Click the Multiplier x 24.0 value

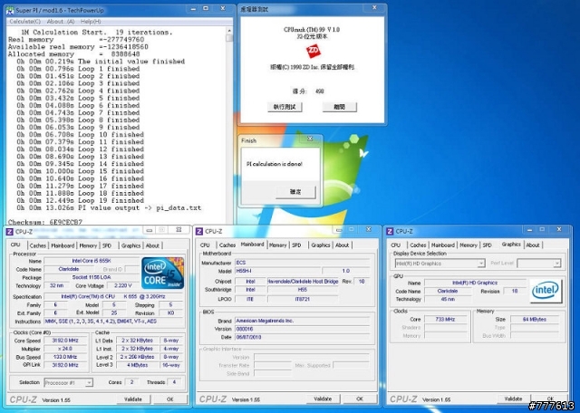pos(65,349)
